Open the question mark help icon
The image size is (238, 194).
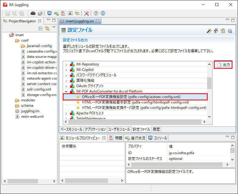[x=96, y=13]
